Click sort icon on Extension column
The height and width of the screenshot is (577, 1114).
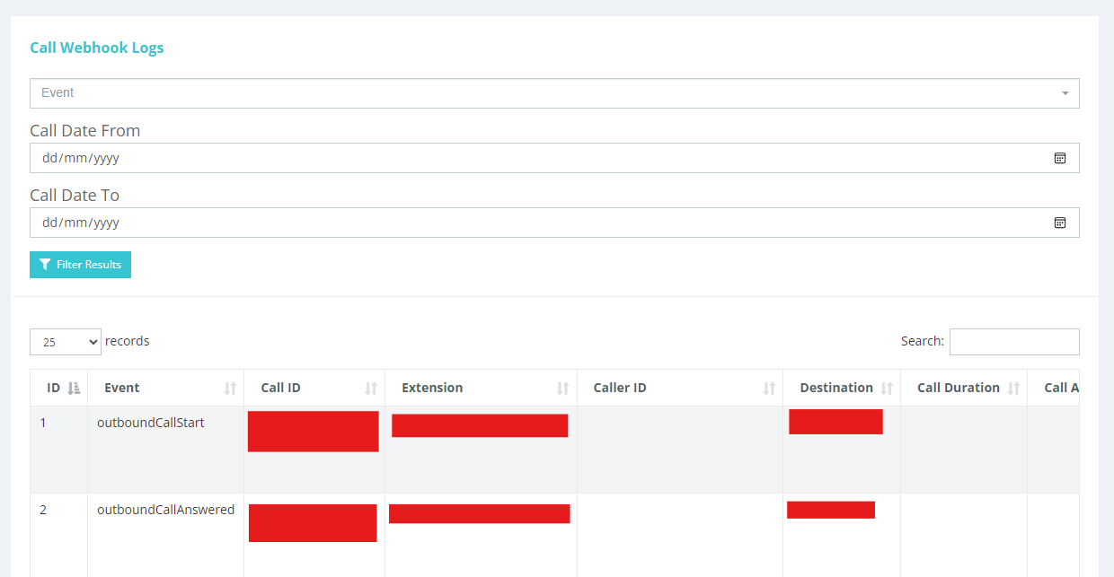pos(565,387)
